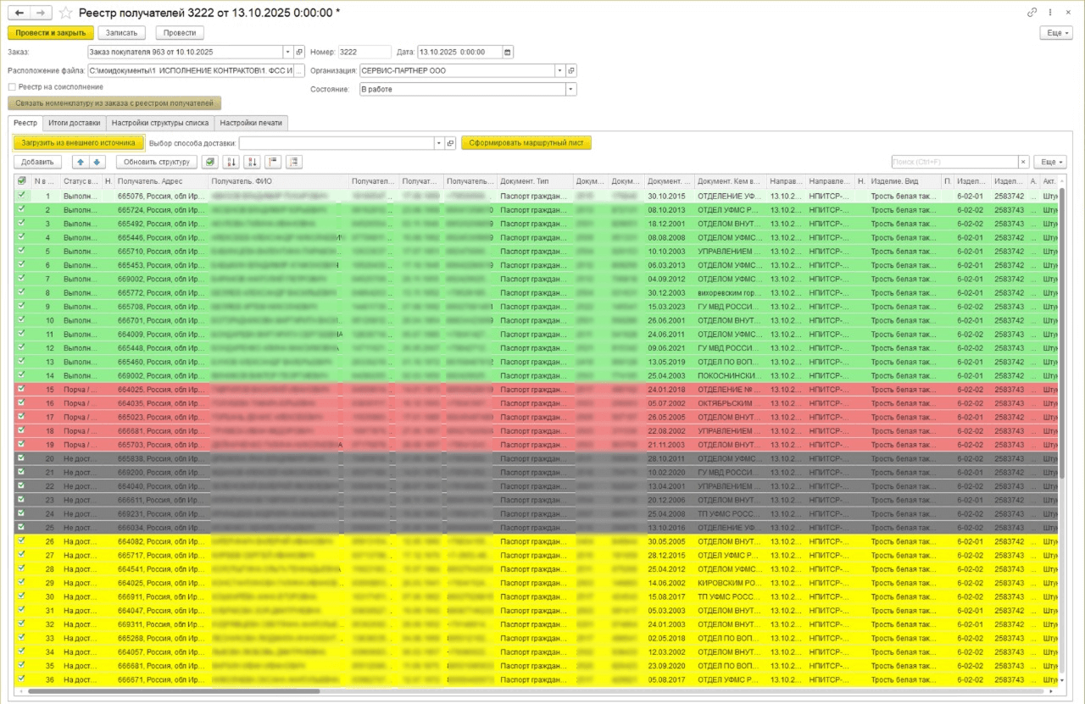
Task: Switch to the Итоги доставки tab
Action: tap(75, 123)
